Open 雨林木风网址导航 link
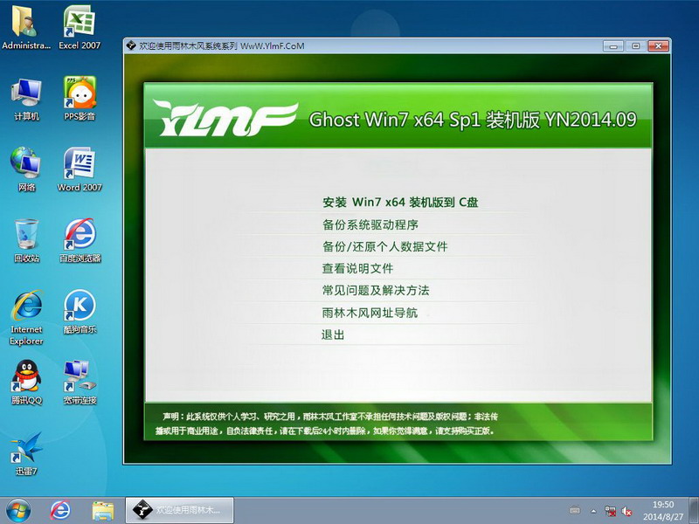The height and width of the screenshot is (524, 699). point(370,313)
